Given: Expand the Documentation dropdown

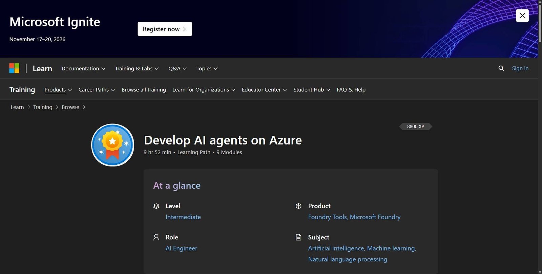Looking at the screenshot, I should click(83, 68).
